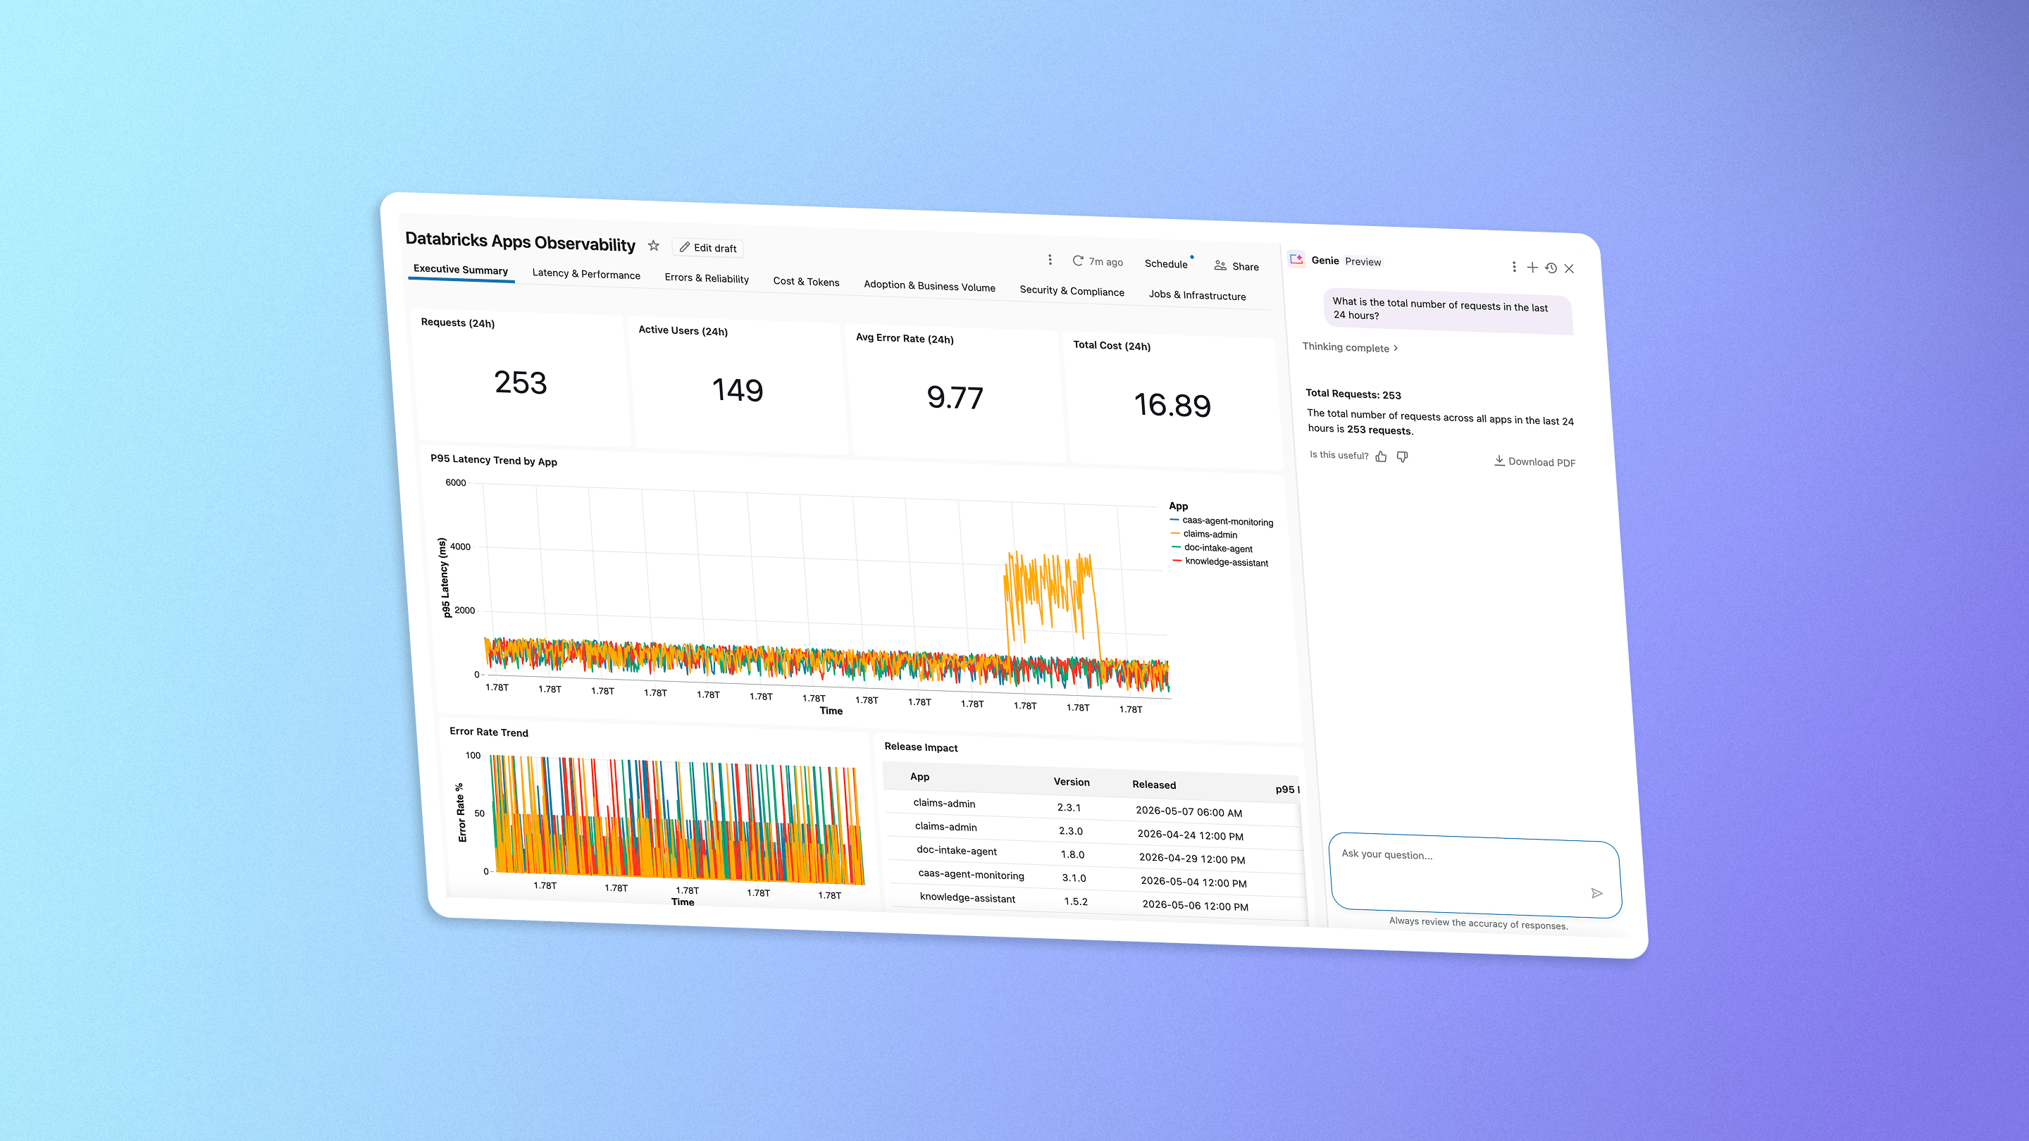Select claims-admin version 2.3.1 row
2029x1141 pixels.
(x=1093, y=808)
